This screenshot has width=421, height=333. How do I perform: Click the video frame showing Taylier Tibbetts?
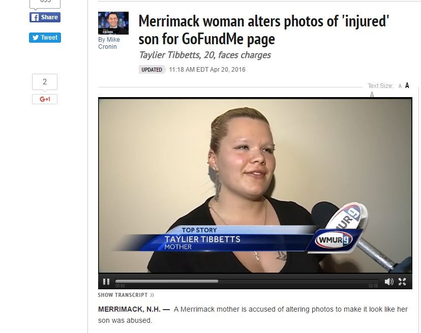[255, 186]
